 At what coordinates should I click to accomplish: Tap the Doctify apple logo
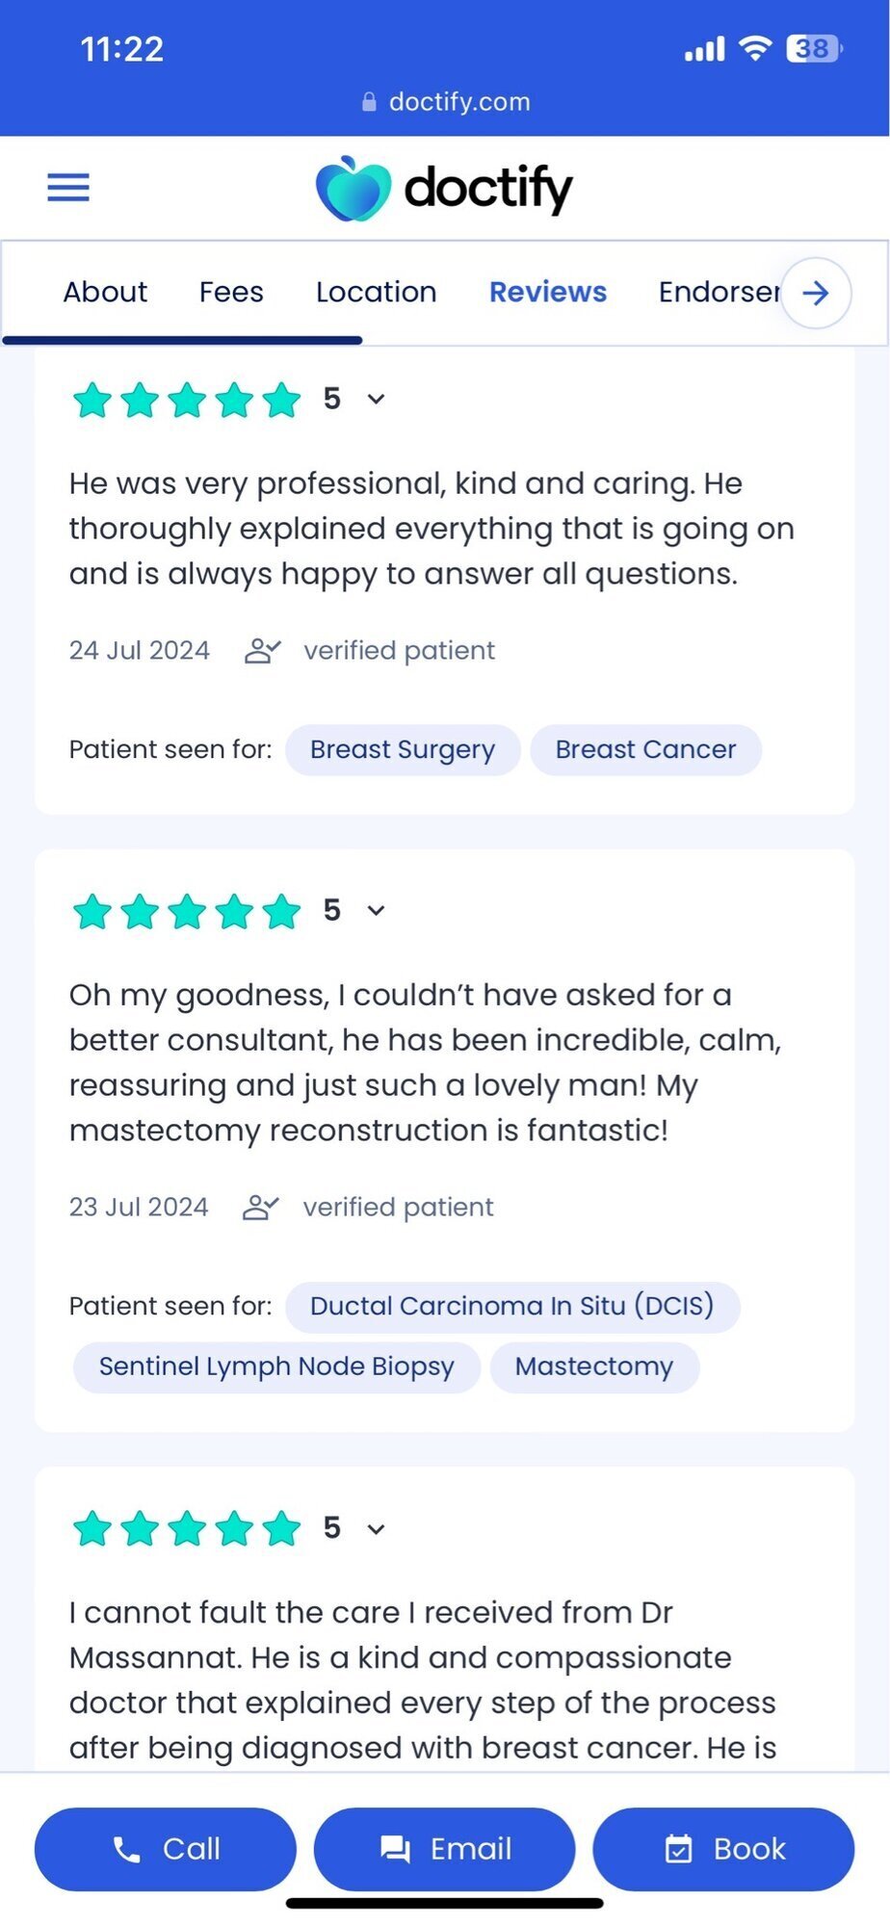[353, 189]
